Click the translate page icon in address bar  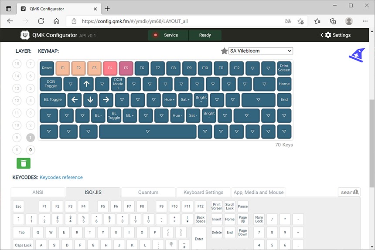(288, 21)
